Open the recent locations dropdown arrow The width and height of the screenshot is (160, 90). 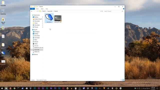(x=36, y=11)
